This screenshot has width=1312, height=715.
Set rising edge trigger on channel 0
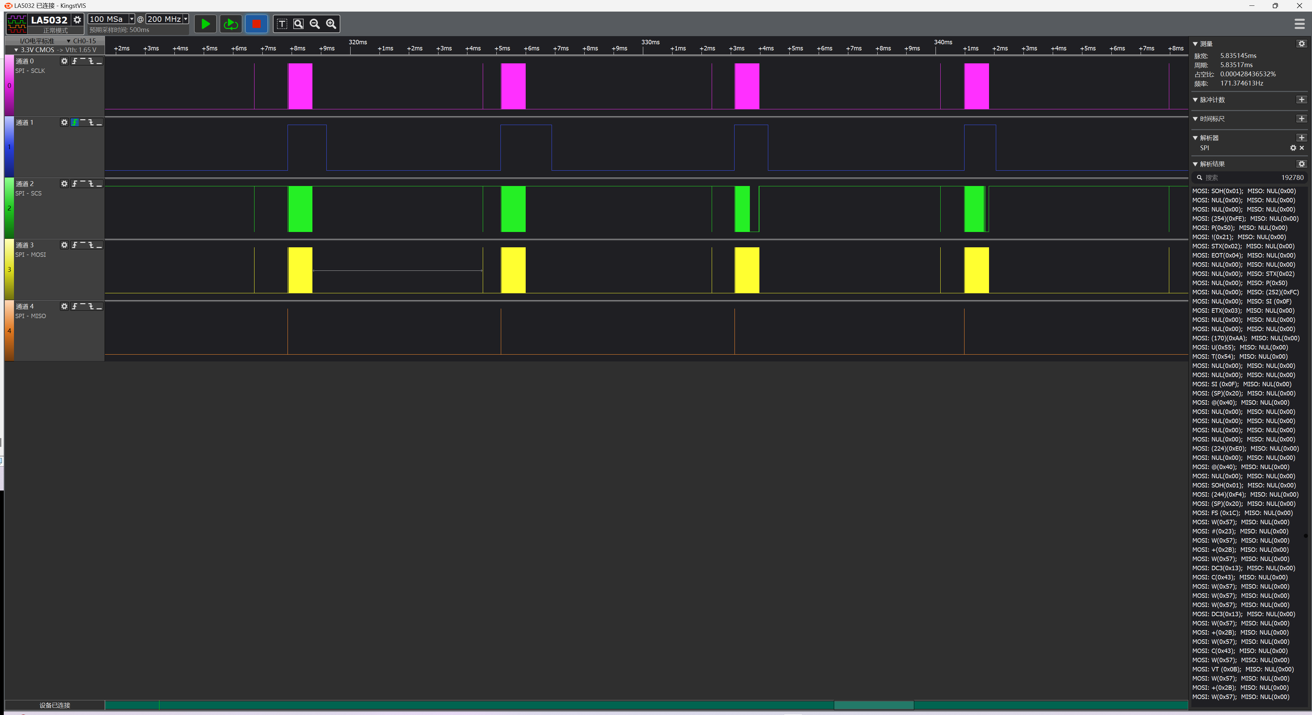pos(75,61)
